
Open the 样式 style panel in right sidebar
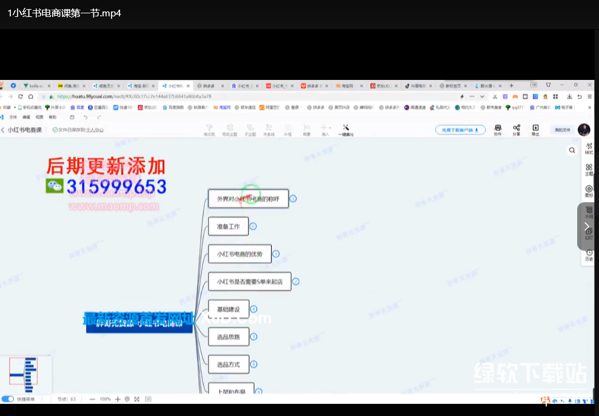point(589,148)
